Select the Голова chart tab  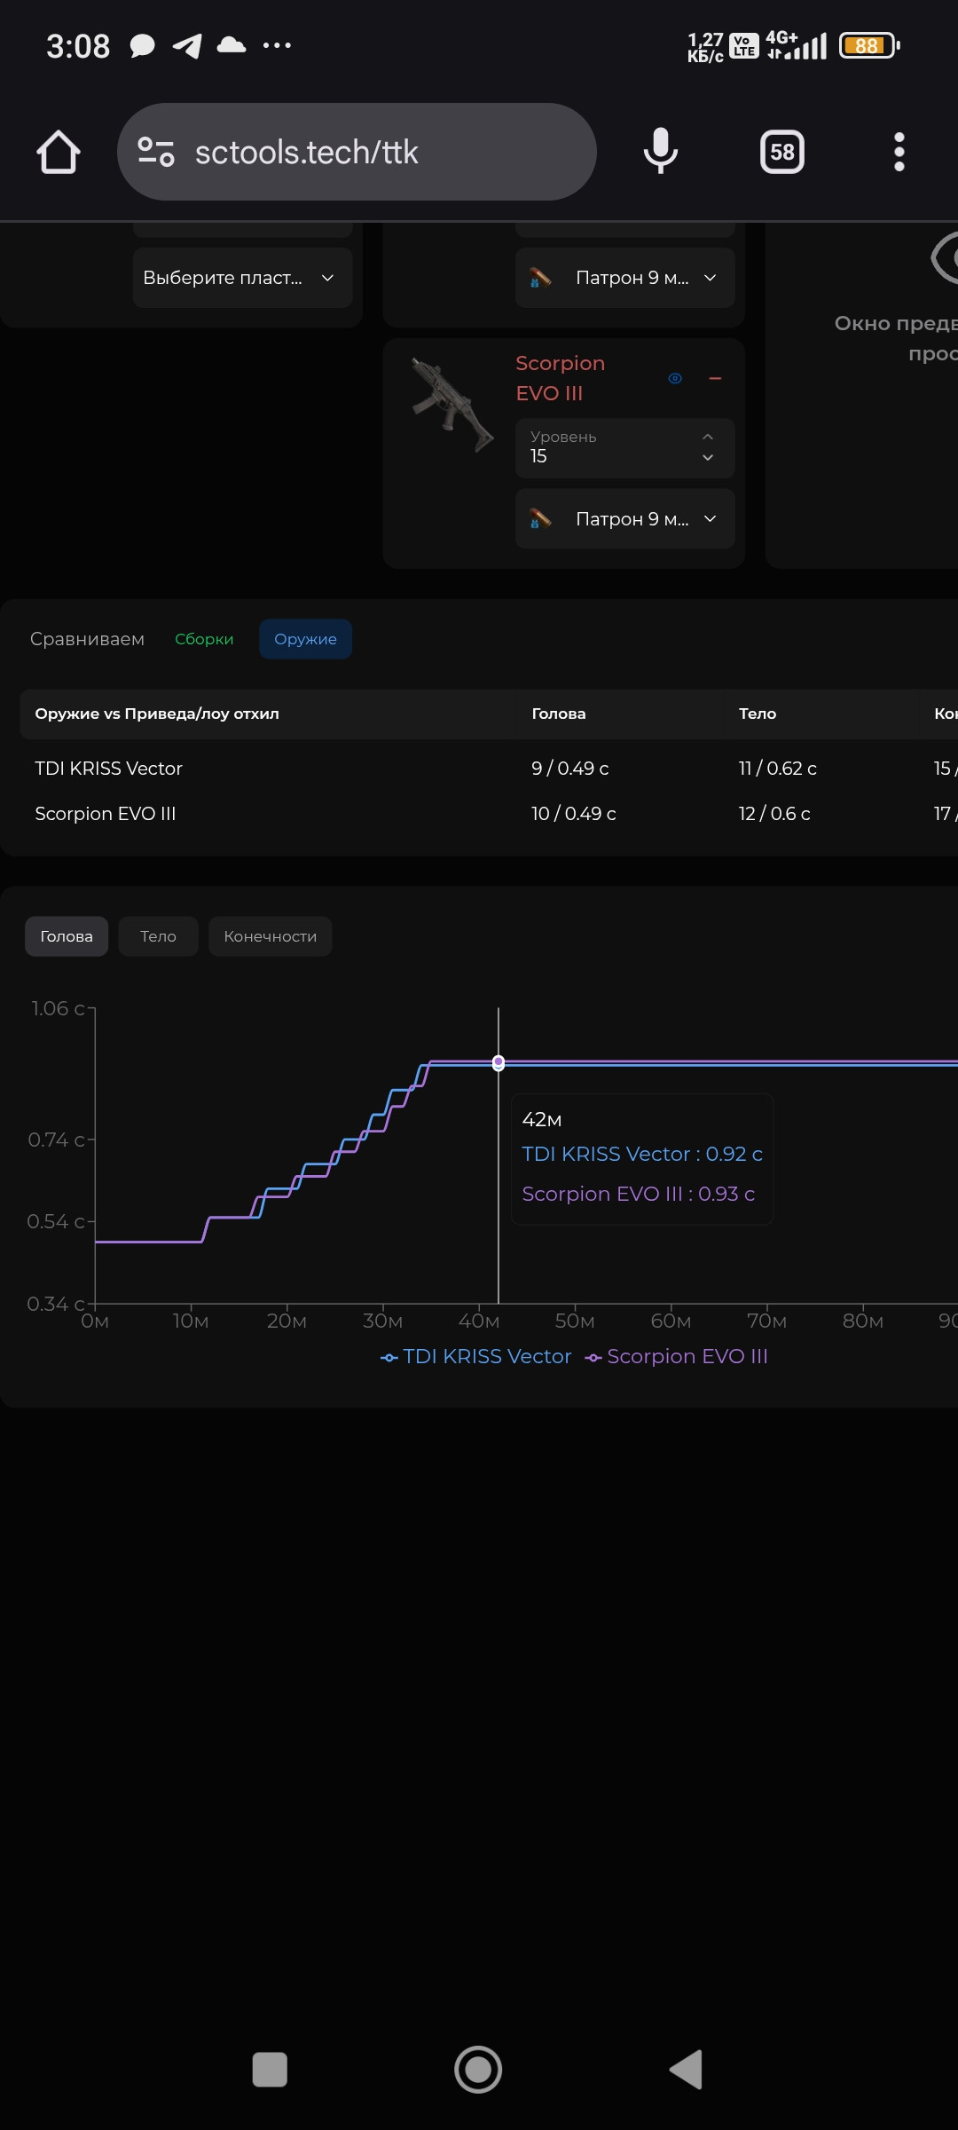[x=67, y=936]
